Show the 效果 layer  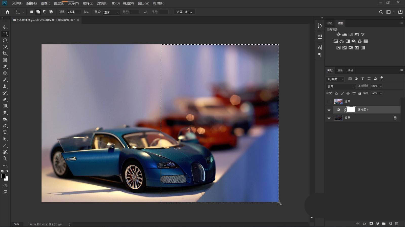pyautogui.click(x=329, y=101)
